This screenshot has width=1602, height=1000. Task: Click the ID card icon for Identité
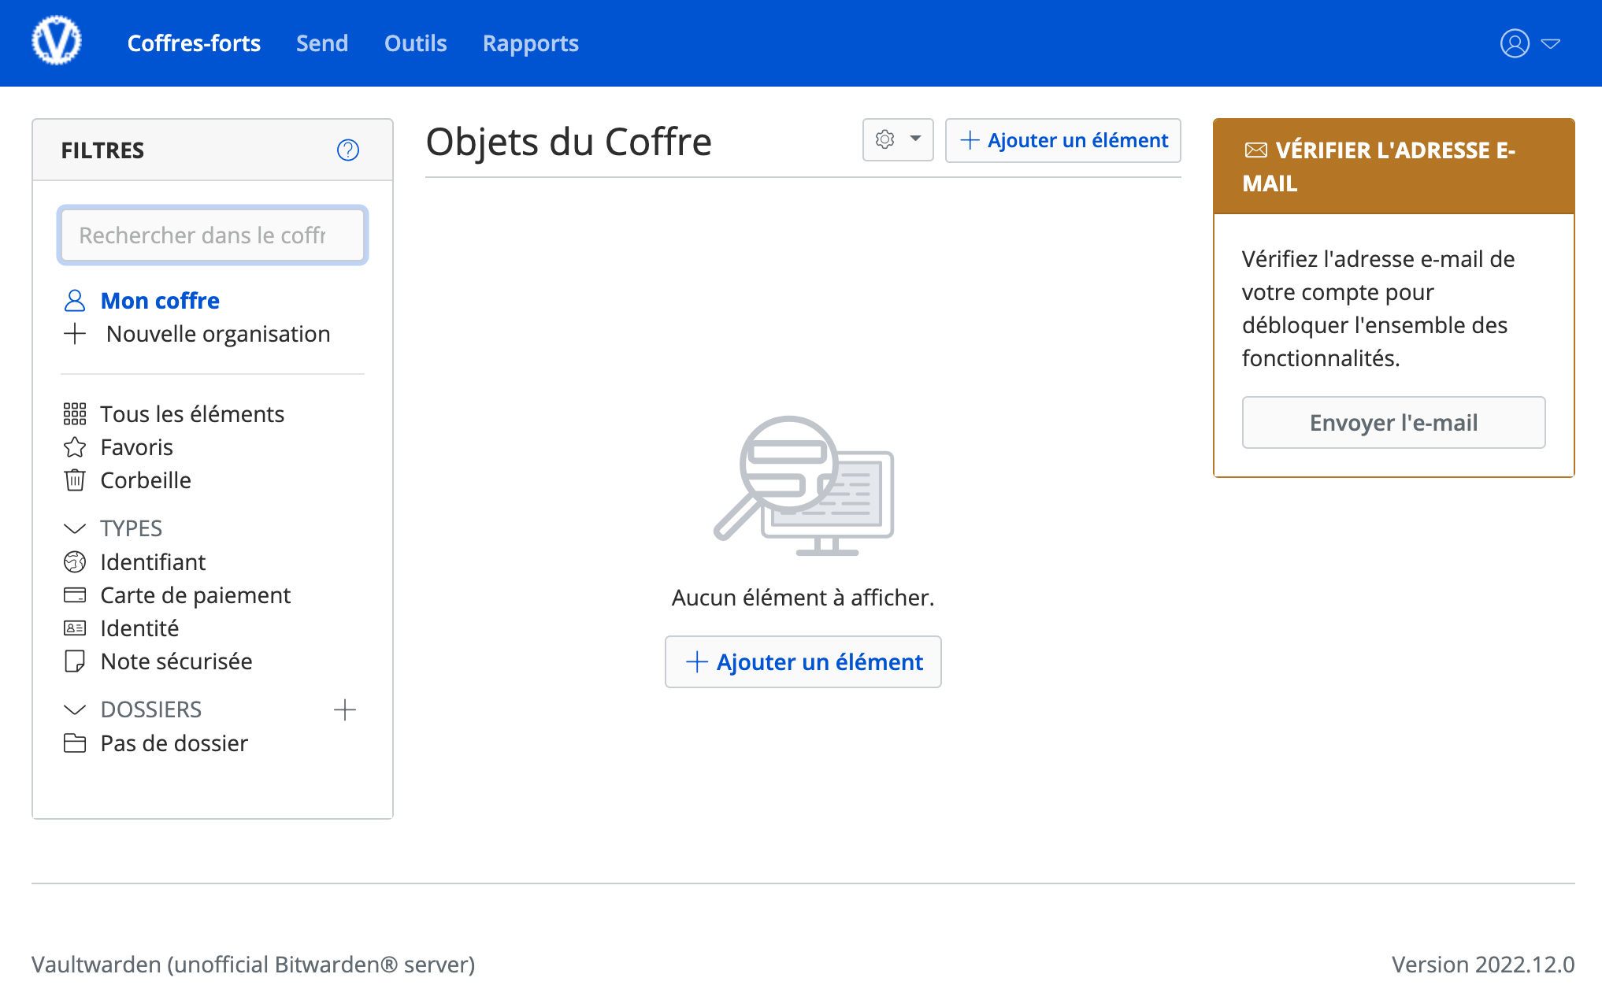click(75, 628)
